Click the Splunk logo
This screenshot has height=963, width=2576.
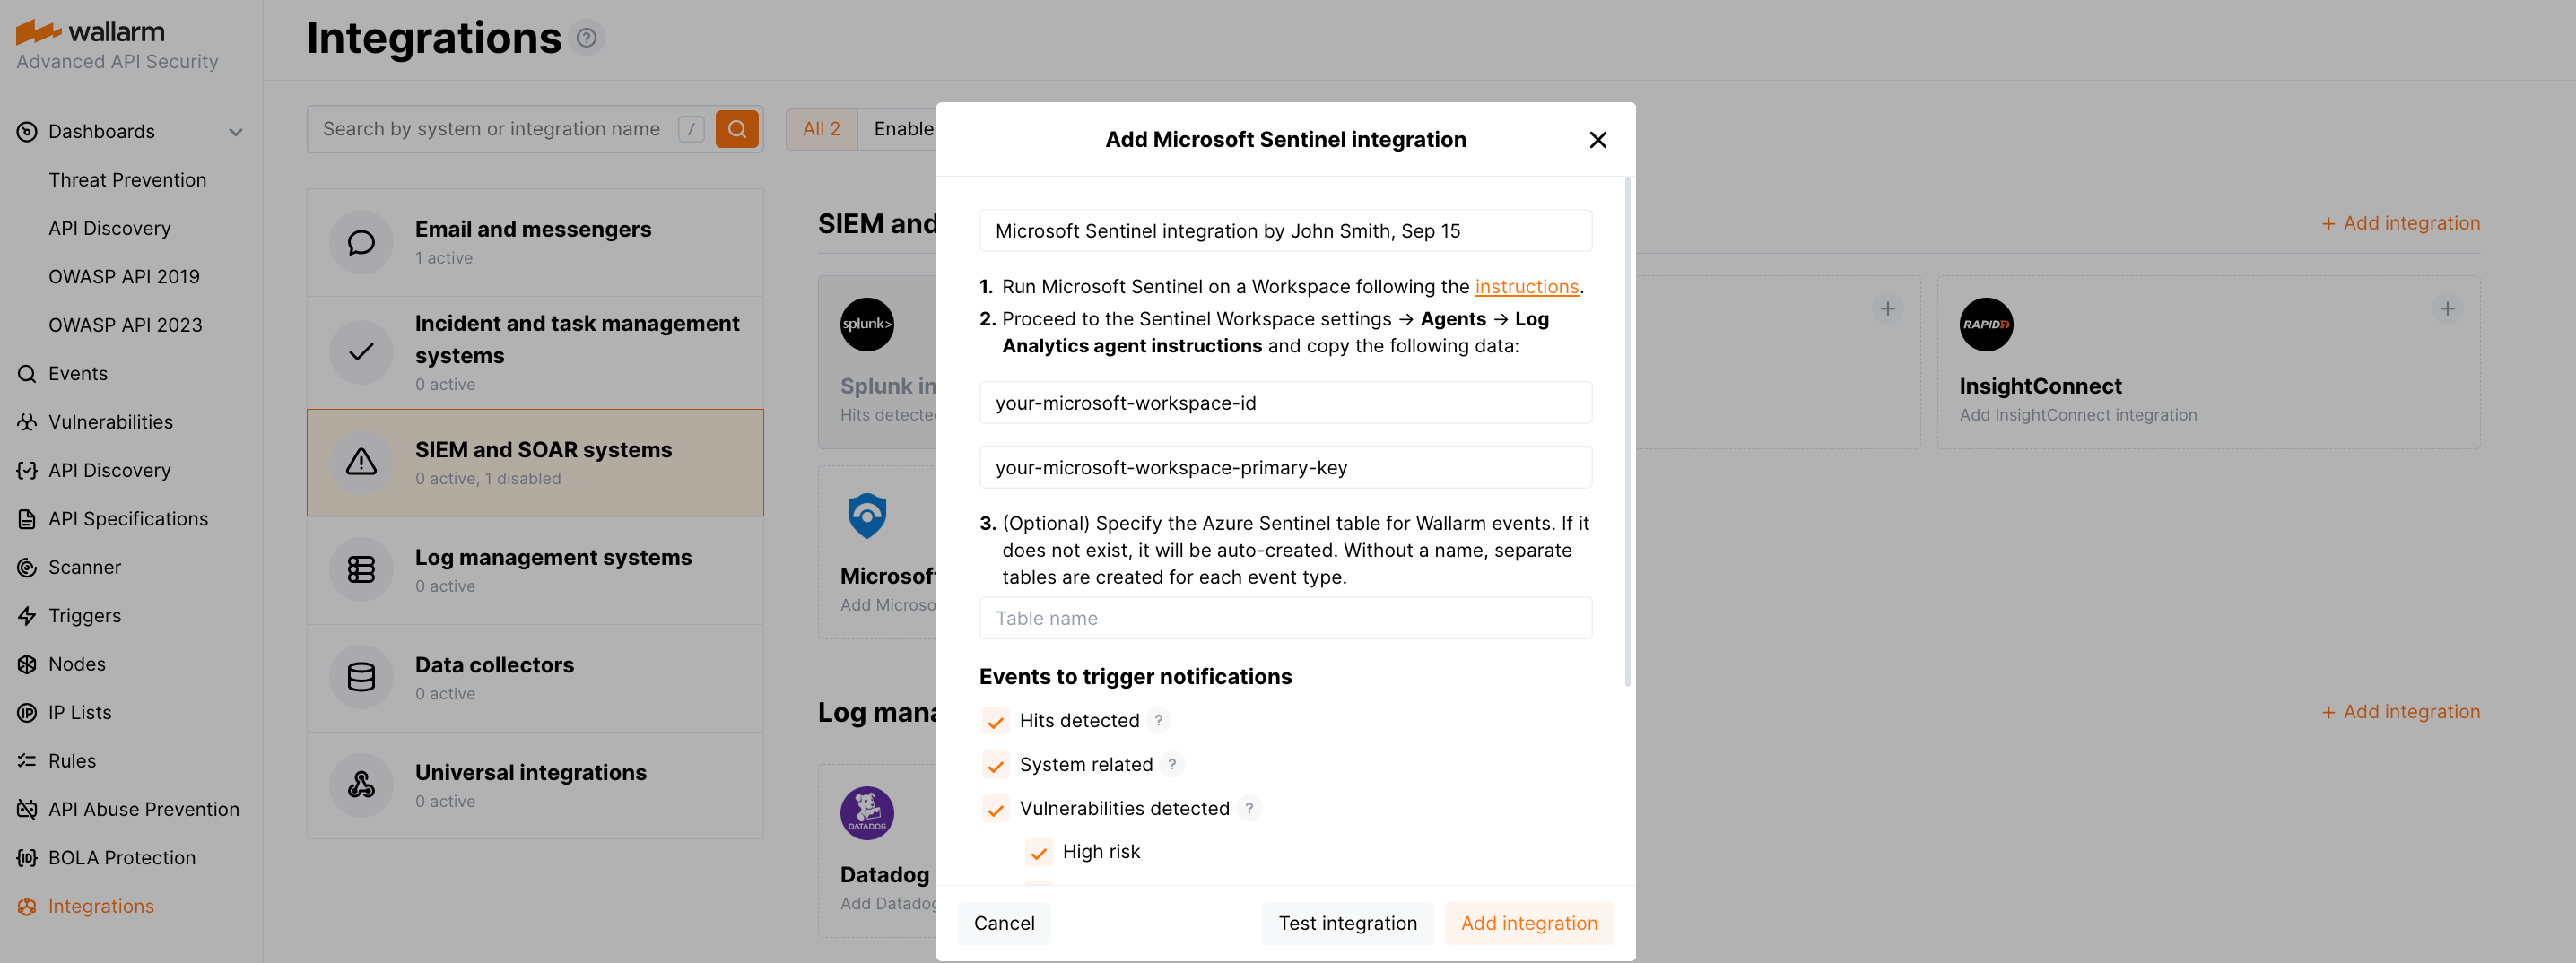(x=867, y=324)
